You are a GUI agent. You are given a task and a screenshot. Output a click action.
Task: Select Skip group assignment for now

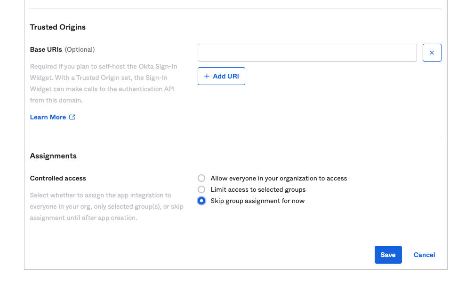click(x=201, y=201)
